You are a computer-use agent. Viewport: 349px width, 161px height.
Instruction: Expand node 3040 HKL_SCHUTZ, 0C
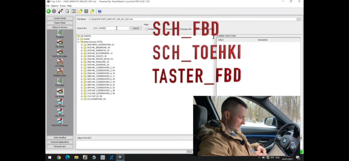click(82, 56)
